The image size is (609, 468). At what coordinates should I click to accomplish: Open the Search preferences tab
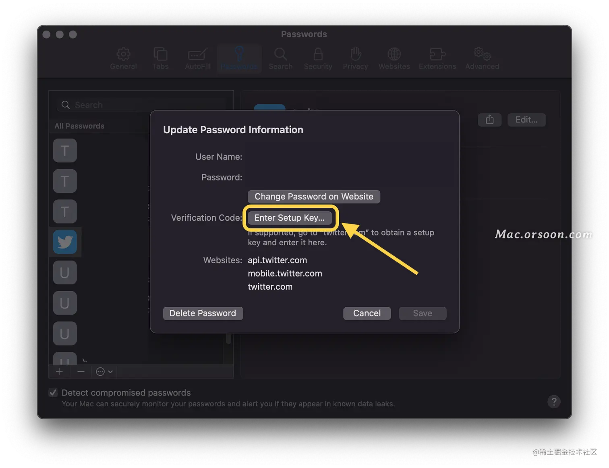tap(280, 59)
